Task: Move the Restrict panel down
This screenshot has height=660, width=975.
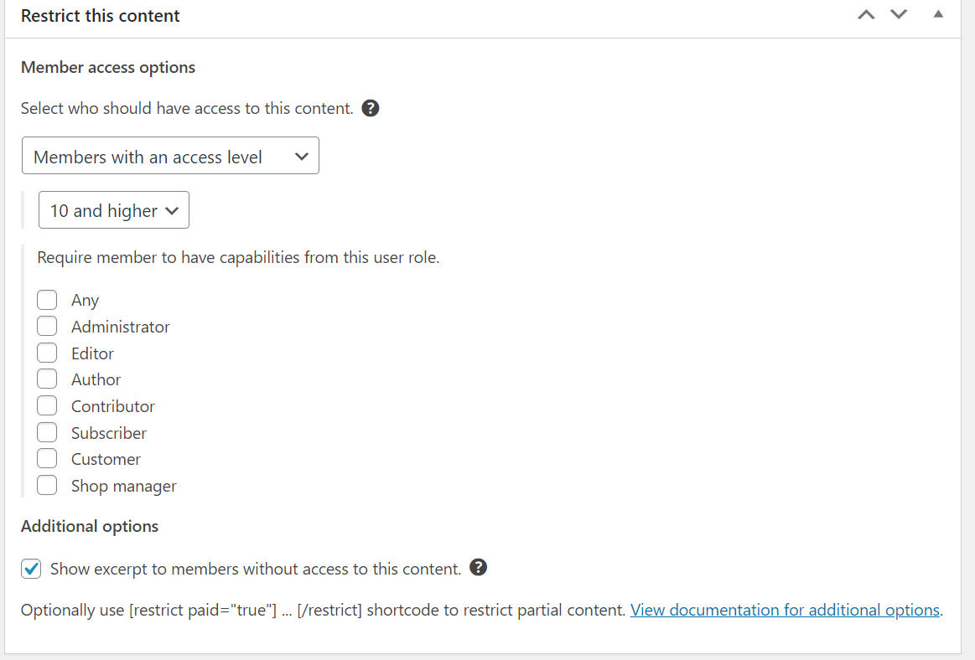Action: pos(899,14)
